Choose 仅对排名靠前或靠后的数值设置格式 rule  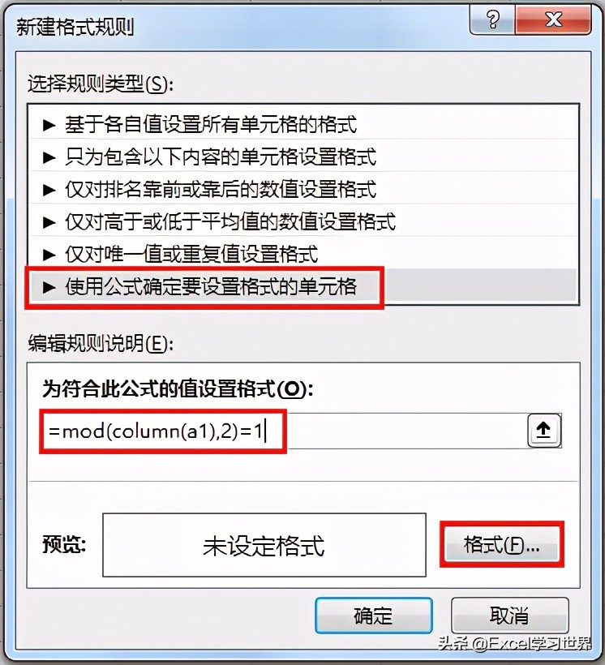(303, 189)
